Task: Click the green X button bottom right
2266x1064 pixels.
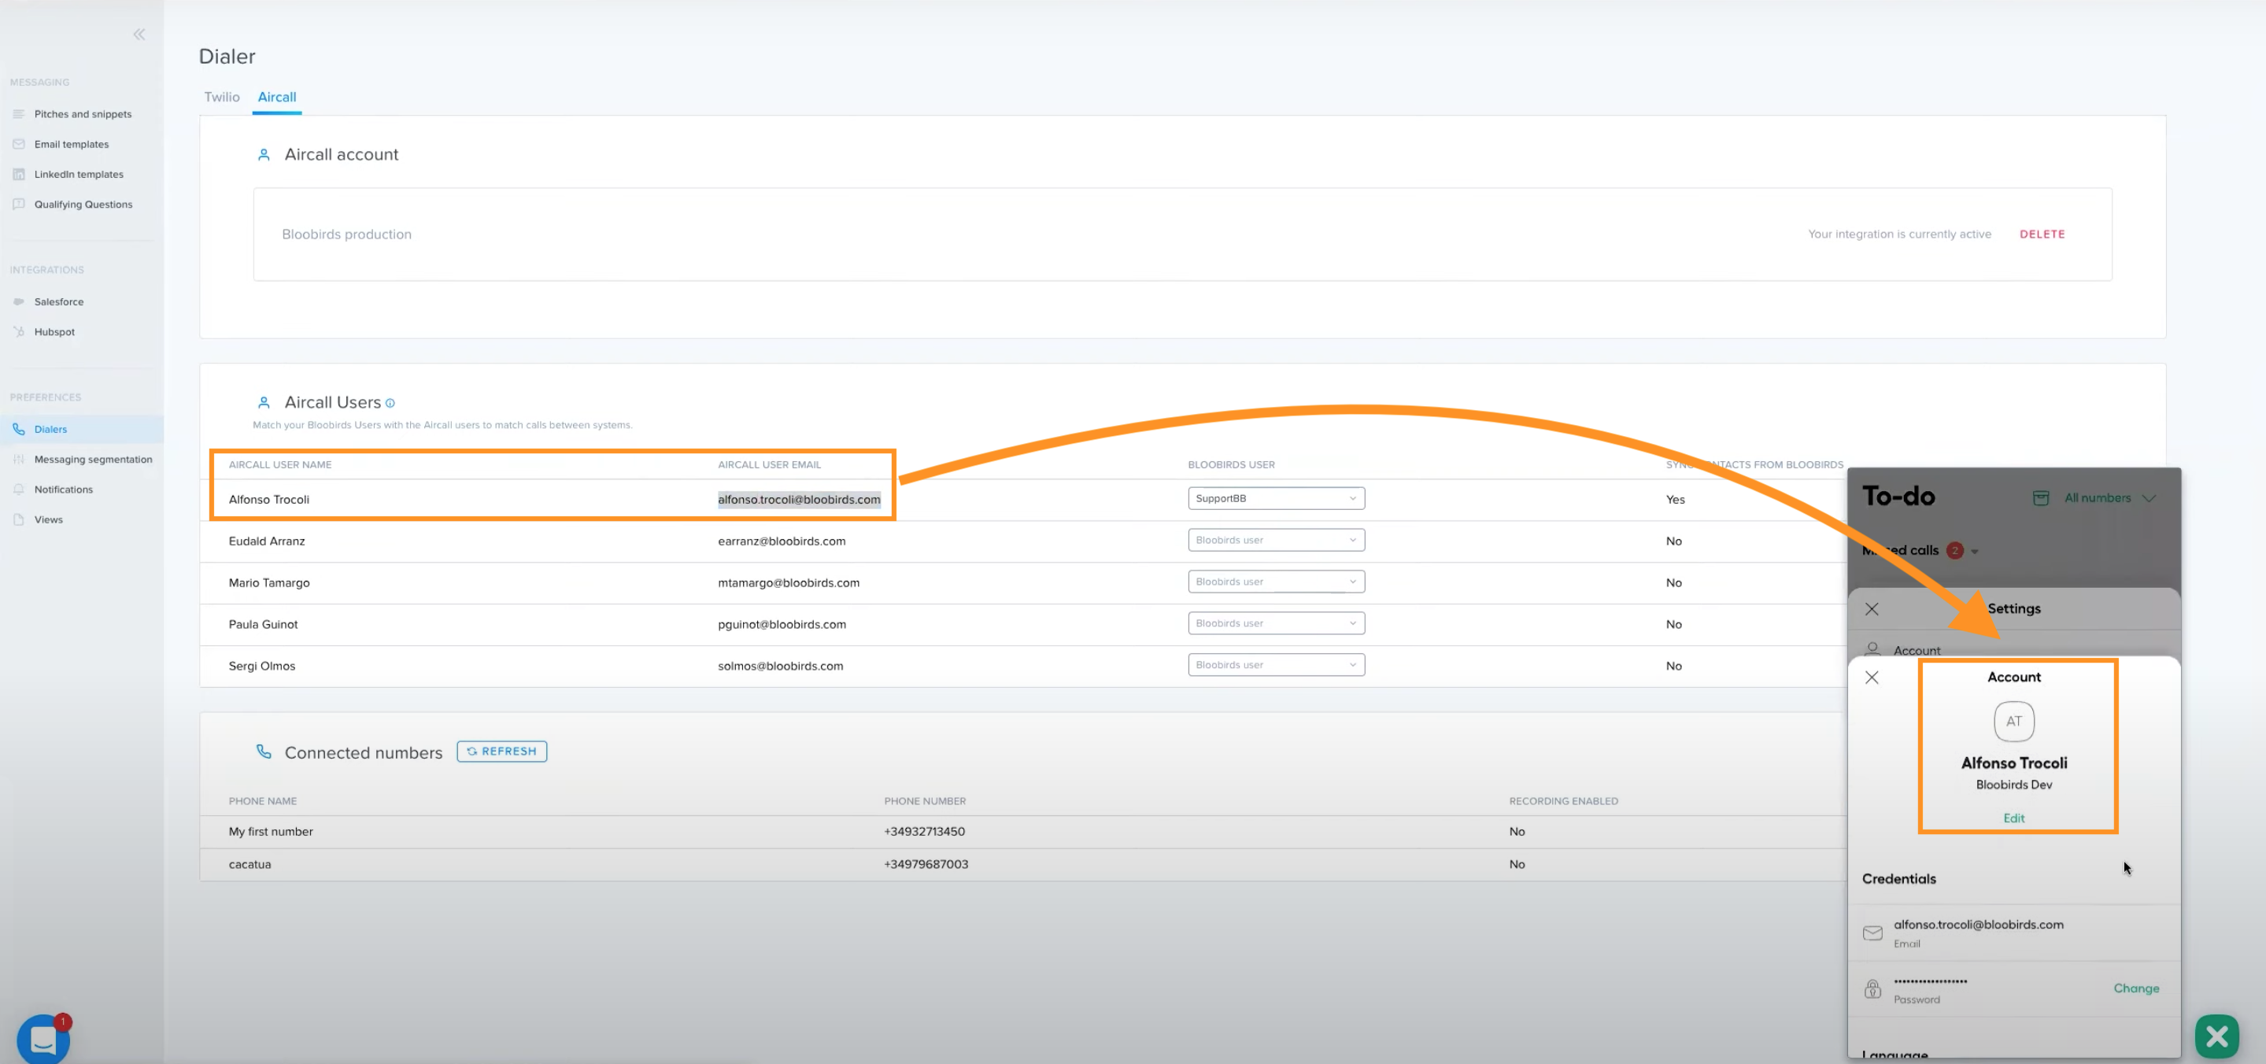Action: 2216,1036
